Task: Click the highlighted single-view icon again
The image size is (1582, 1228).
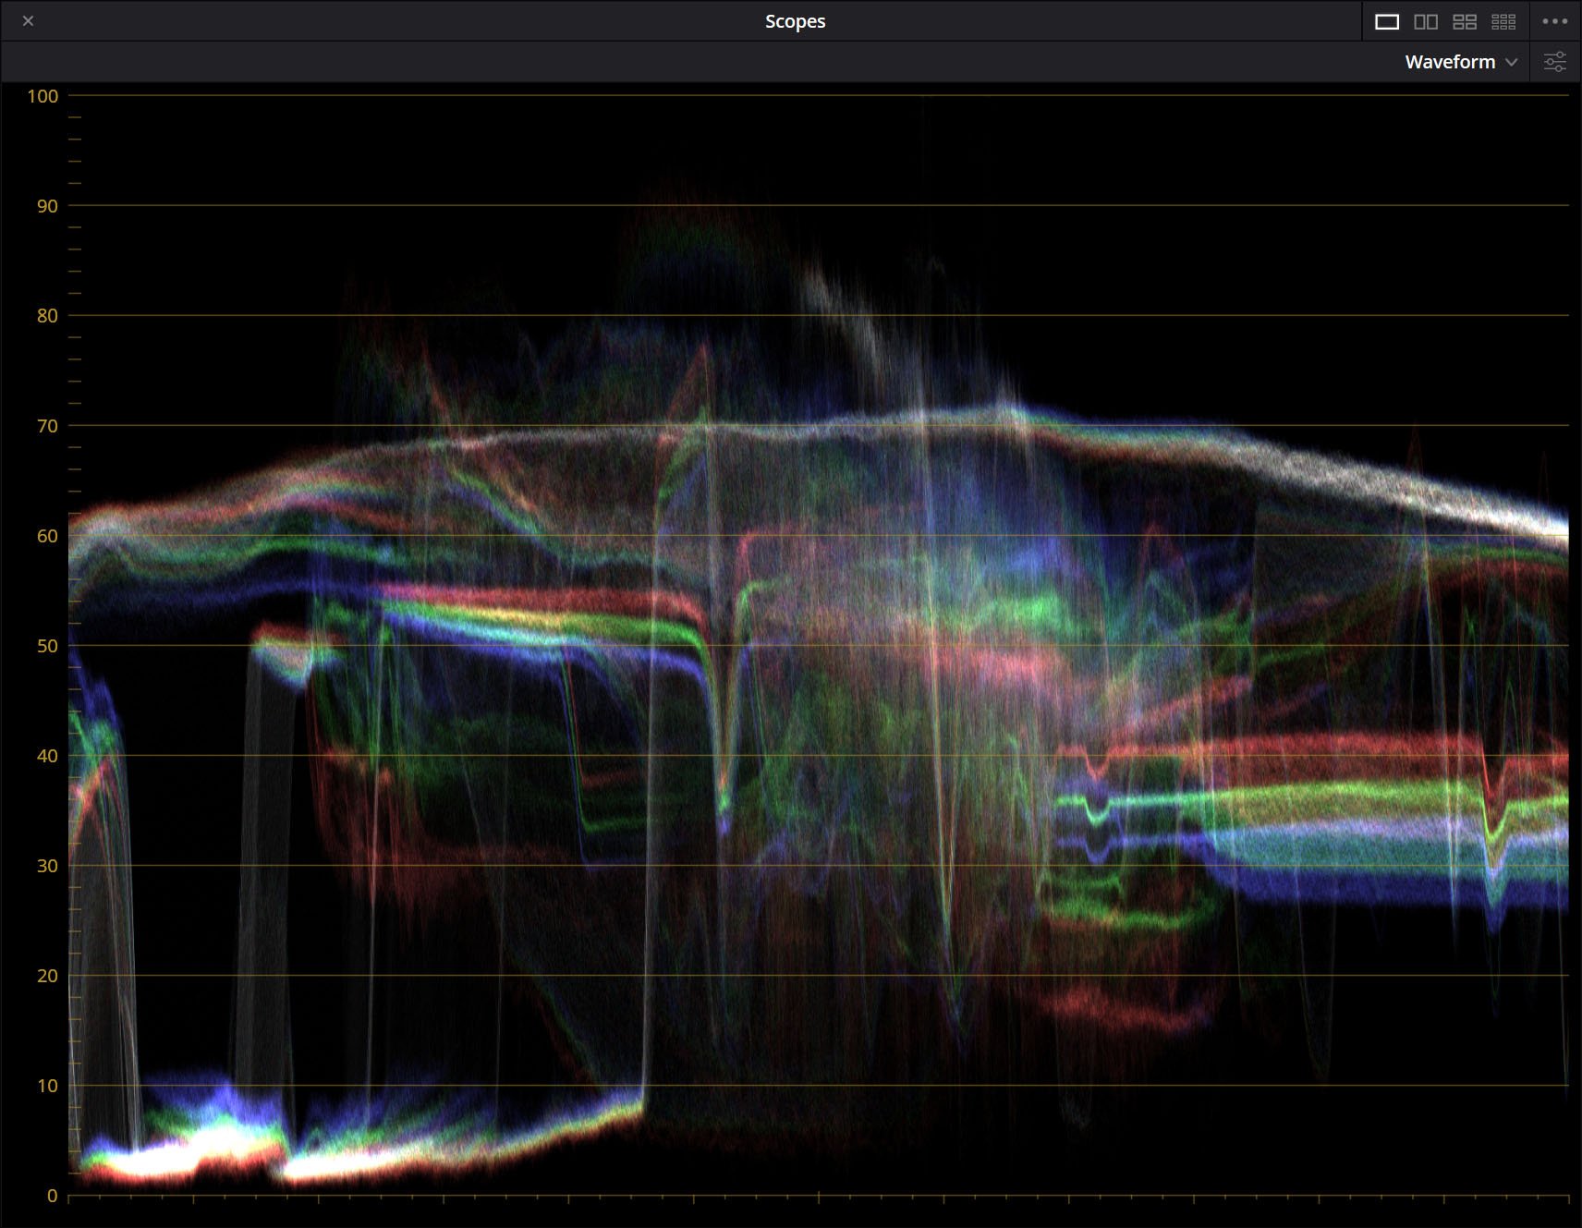Action: pos(1386,20)
